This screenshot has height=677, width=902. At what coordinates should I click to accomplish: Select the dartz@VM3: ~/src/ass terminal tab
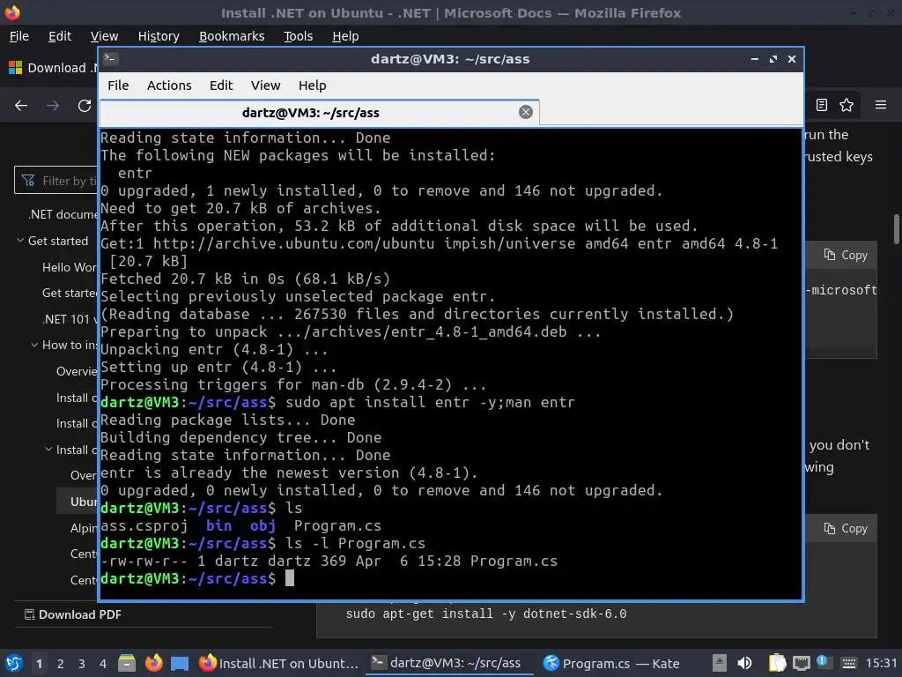click(x=319, y=113)
